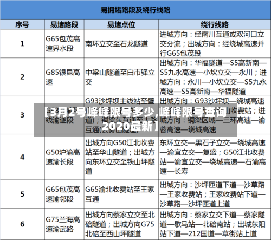
Task: Click detour cell starting 出城方向：蔡家立交下道
Action: click(x=215, y=224)
